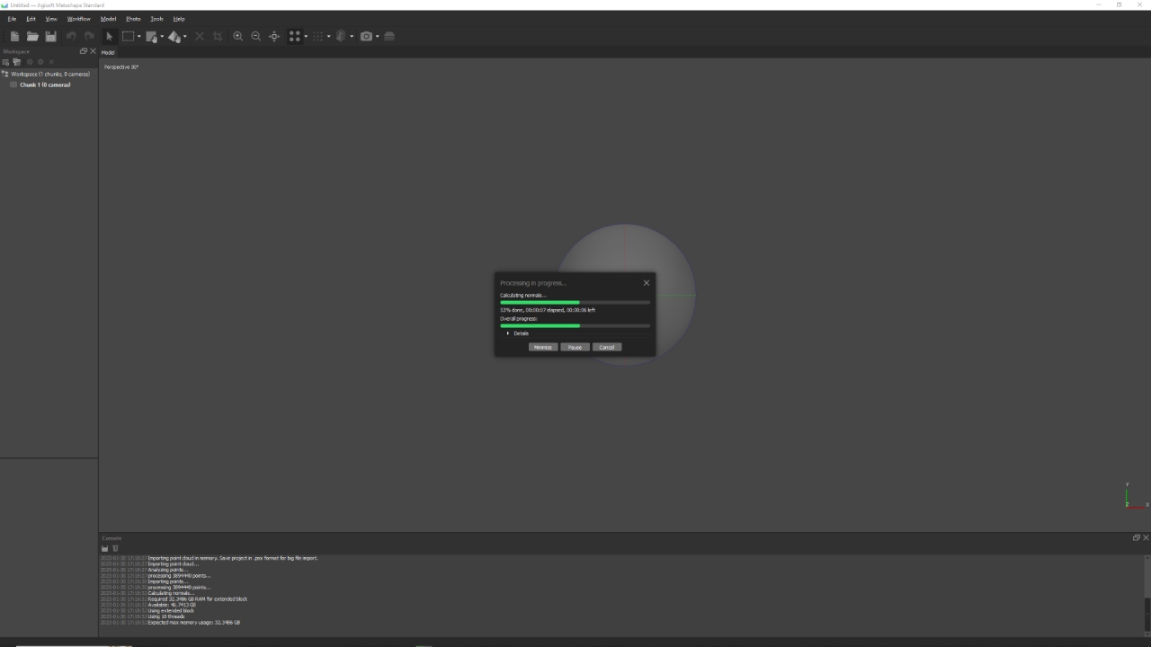Choose the Rectangle Selection tool

(x=128, y=36)
